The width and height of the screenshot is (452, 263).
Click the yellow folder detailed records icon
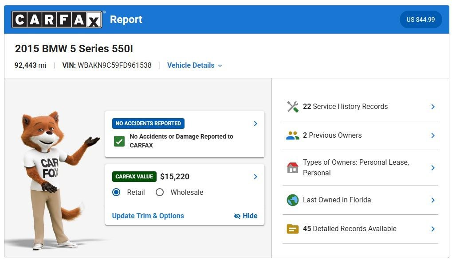pyautogui.click(x=293, y=229)
